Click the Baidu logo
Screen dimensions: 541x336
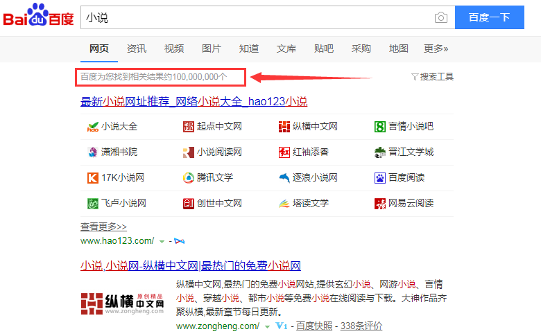[x=38, y=15]
